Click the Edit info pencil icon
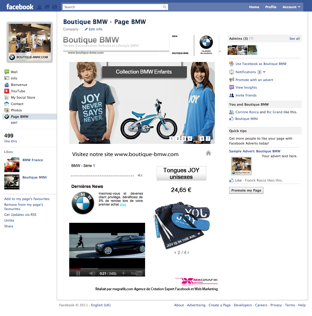Screen dimensions: 312x316 tap(86, 29)
